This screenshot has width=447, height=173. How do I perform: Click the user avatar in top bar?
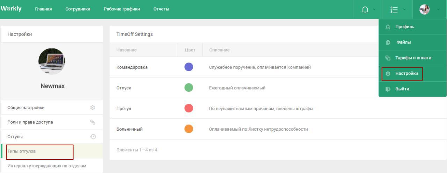tap(424, 9)
